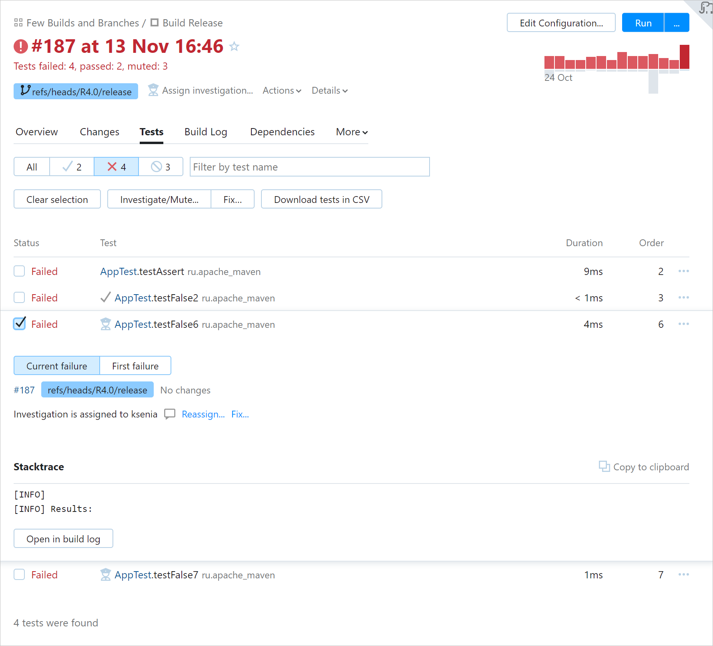The image size is (713, 646).
Task: Open the Changes tab
Action: 99,132
